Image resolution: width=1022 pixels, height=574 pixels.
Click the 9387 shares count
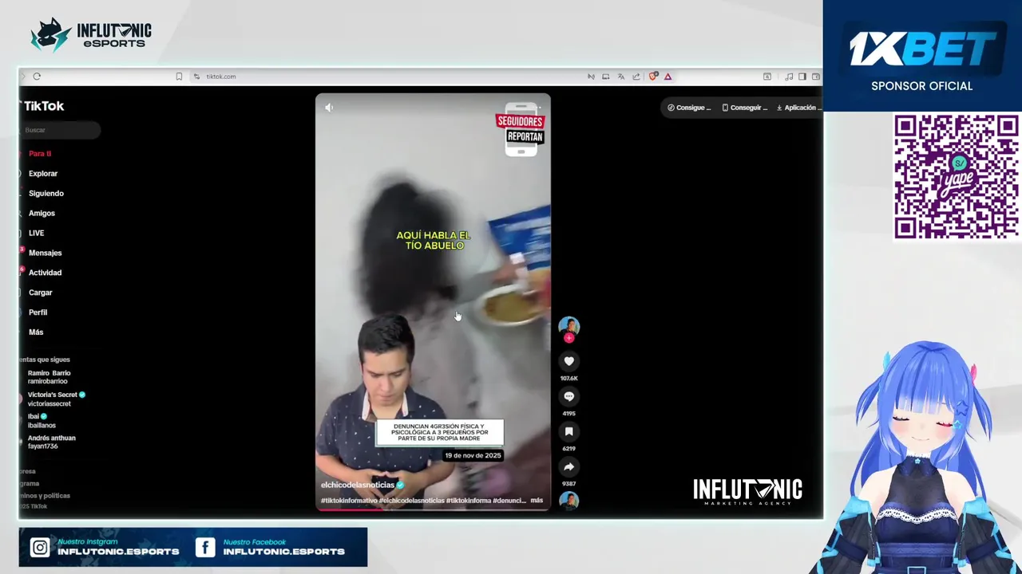(x=568, y=484)
